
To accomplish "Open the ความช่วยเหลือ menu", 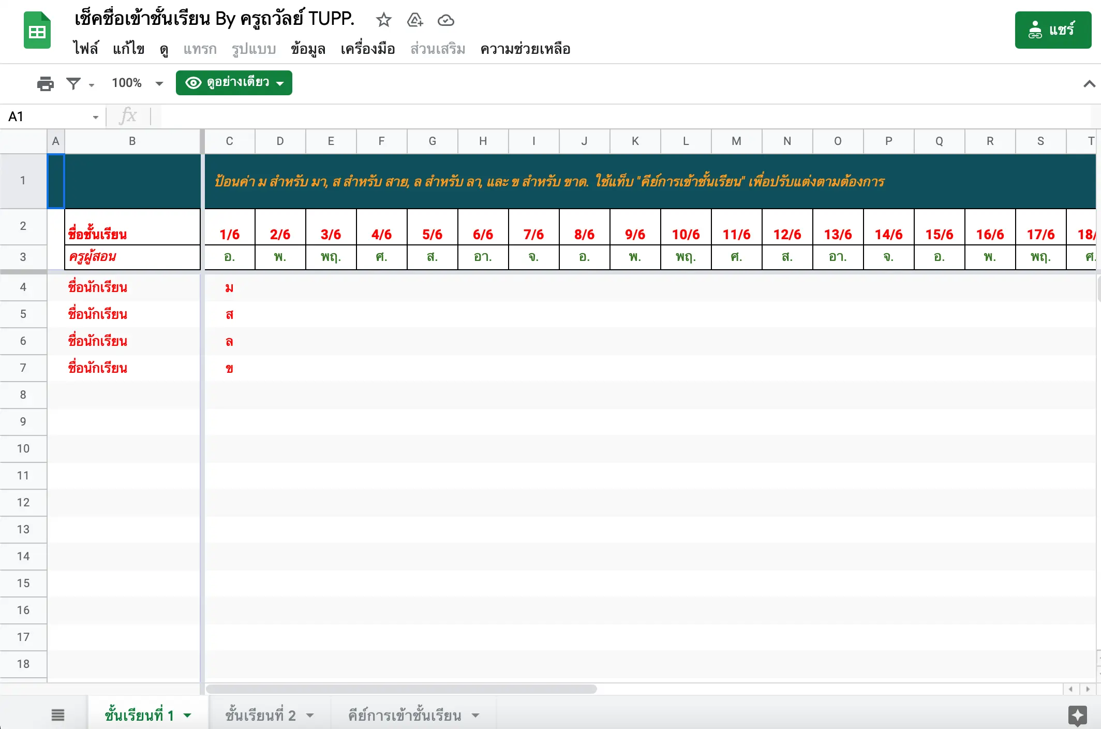I will point(525,49).
